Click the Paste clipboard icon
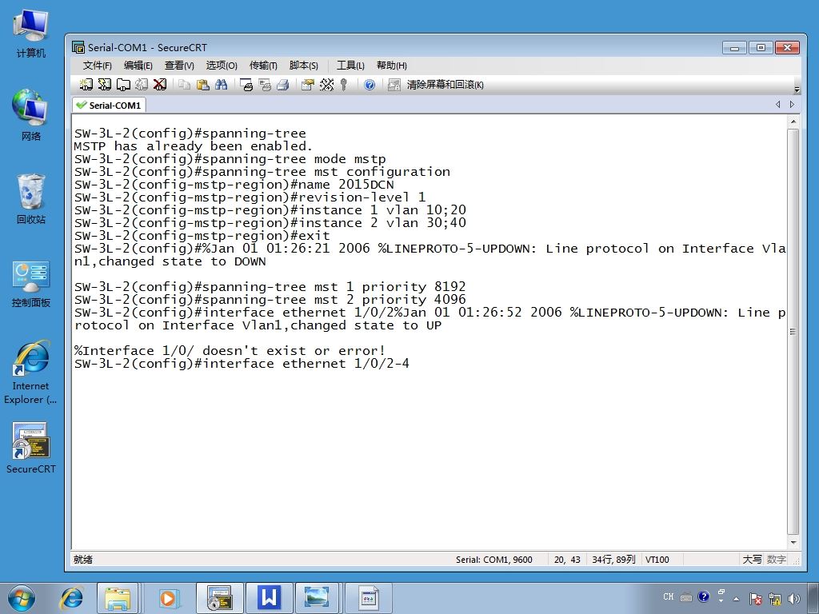819x614 pixels. point(202,85)
